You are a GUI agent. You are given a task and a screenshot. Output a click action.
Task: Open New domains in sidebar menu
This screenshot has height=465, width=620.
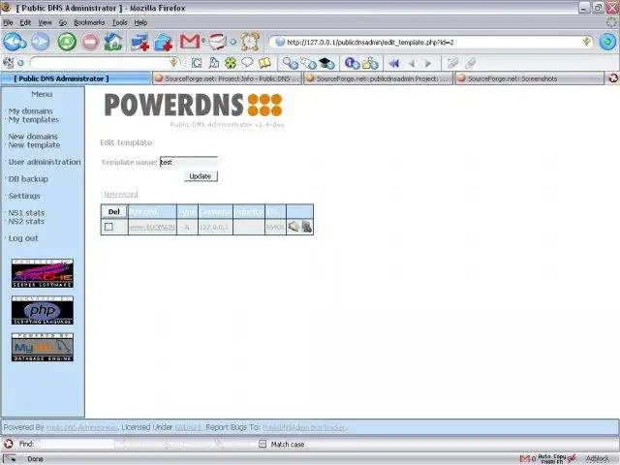coord(33,137)
